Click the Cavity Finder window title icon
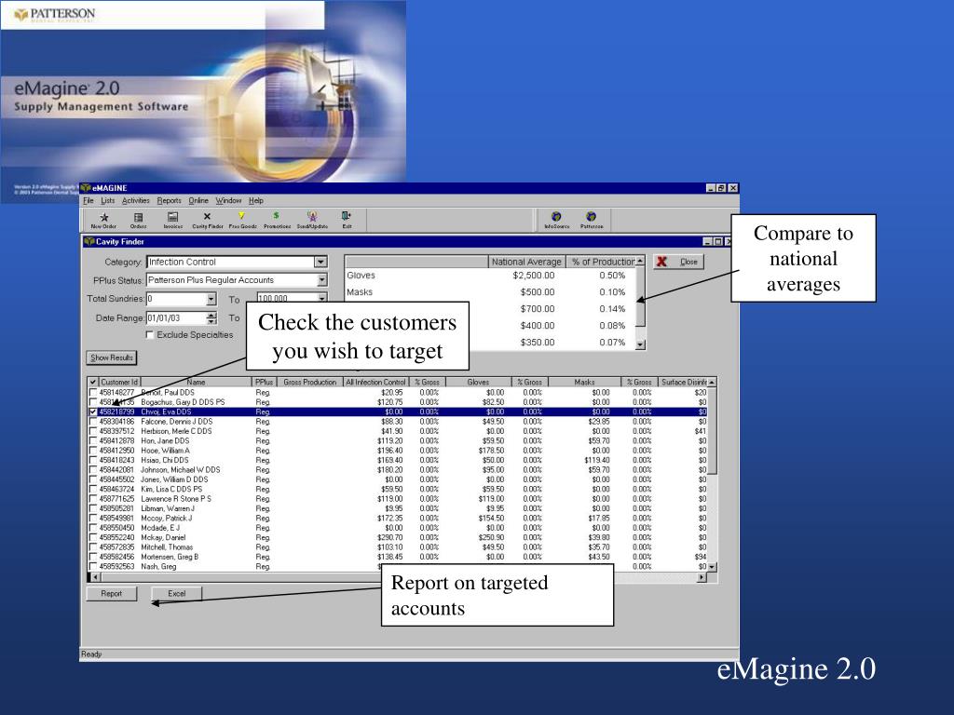Viewport: 954px width, 715px height. point(89,241)
